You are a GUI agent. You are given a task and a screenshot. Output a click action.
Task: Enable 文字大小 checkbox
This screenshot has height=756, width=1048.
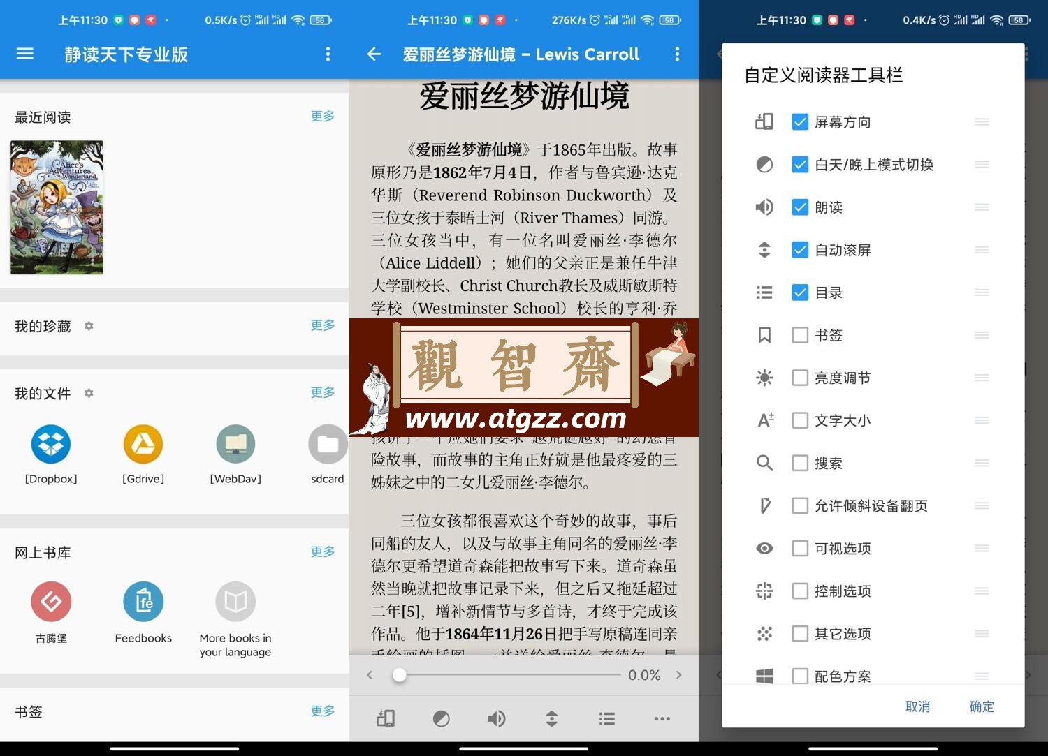tap(800, 420)
